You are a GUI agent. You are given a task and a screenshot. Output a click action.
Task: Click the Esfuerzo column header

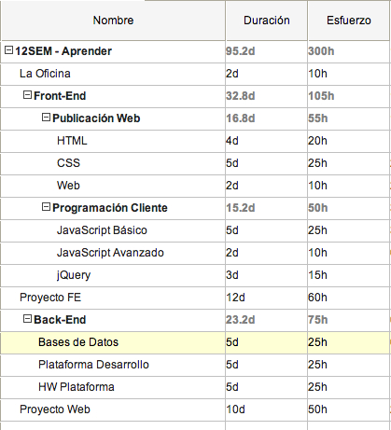coord(349,21)
